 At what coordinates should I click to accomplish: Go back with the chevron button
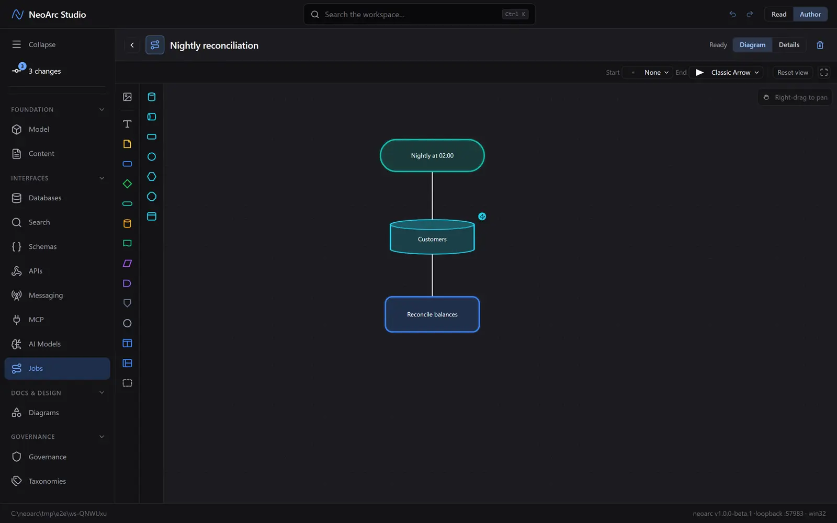click(132, 45)
